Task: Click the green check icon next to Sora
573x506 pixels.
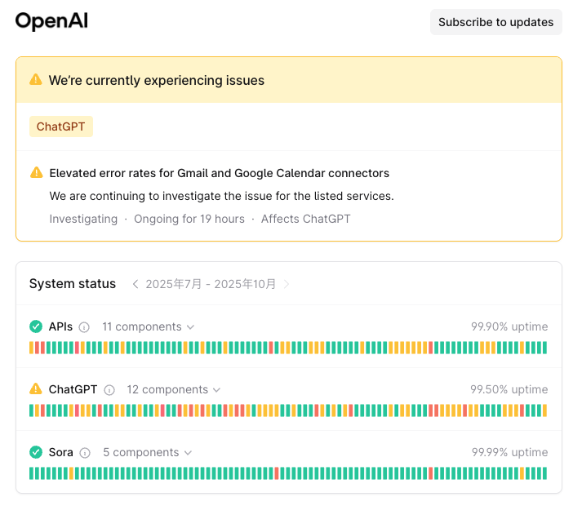Action: click(36, 452)
